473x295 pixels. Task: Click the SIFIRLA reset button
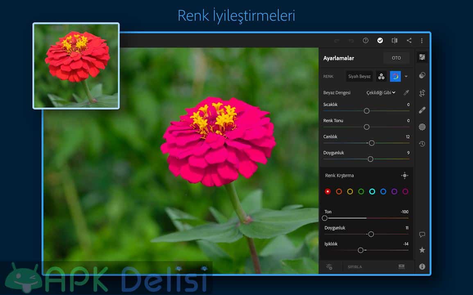(355, 267)
